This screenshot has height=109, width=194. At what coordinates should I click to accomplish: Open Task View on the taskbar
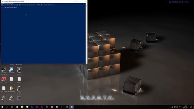[12, 107]
